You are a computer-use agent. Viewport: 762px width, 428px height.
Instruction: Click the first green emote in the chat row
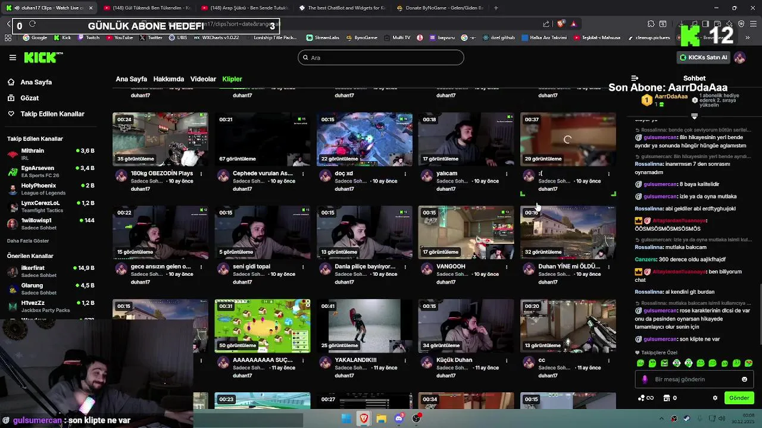640,363
